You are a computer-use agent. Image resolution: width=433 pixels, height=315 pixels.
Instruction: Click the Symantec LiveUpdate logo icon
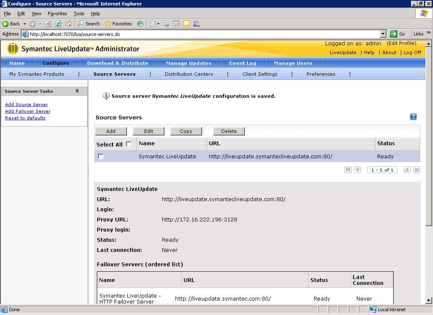pos(13,49)
